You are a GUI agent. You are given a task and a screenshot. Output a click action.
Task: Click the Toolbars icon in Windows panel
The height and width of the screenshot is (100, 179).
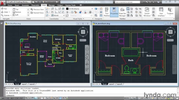point(170,11)
